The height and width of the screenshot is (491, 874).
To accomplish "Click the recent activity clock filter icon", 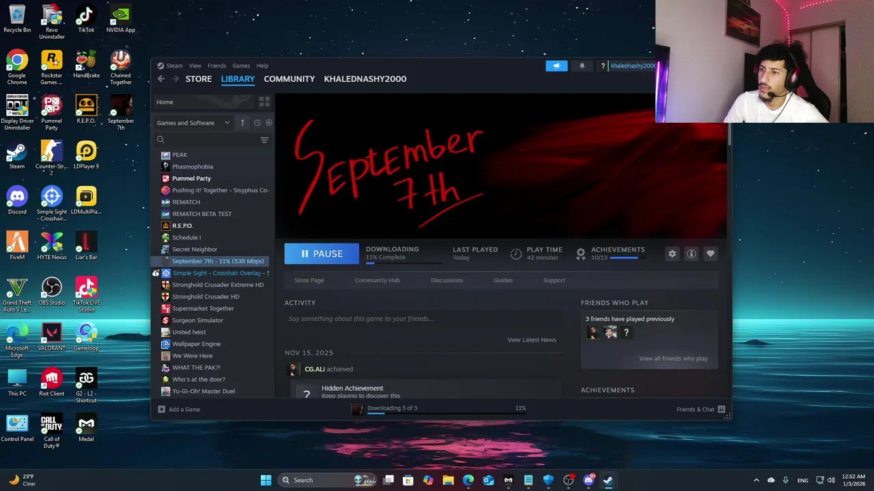I will click(257, 123).
